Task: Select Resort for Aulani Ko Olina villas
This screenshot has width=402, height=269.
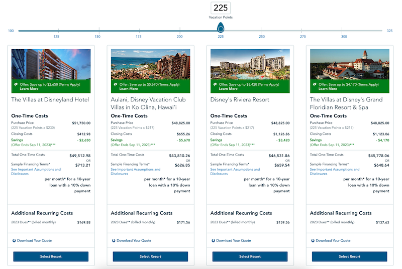Action: tap(150, 256)
